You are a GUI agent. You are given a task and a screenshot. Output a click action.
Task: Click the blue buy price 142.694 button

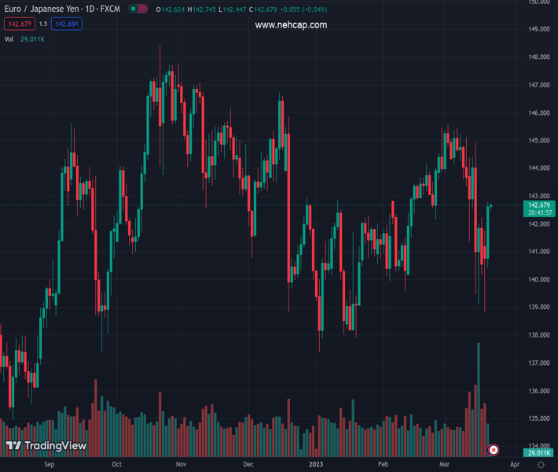click(x=66, y=24)
